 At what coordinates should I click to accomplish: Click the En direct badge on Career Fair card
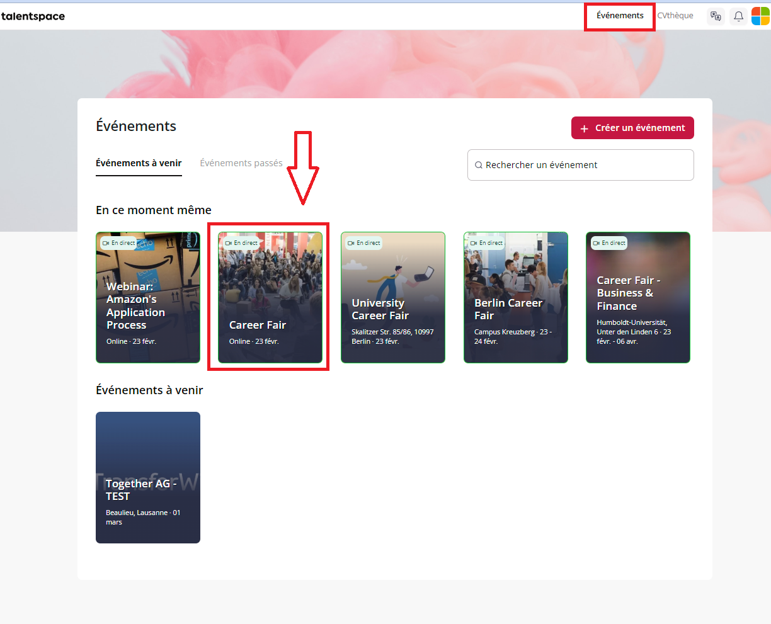(241, 243)
